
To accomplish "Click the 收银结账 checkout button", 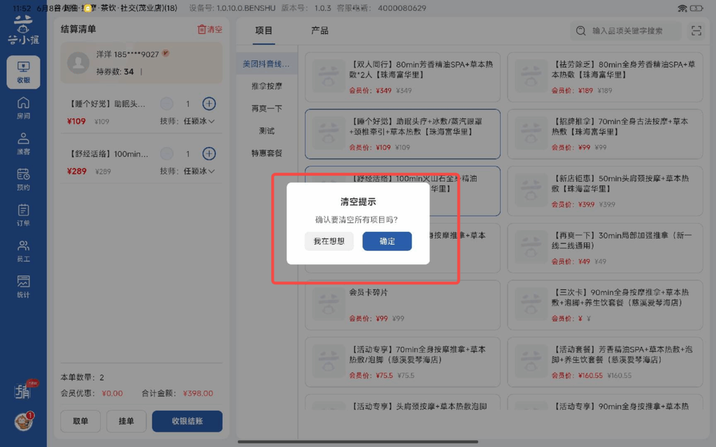I will coord(187,421).
